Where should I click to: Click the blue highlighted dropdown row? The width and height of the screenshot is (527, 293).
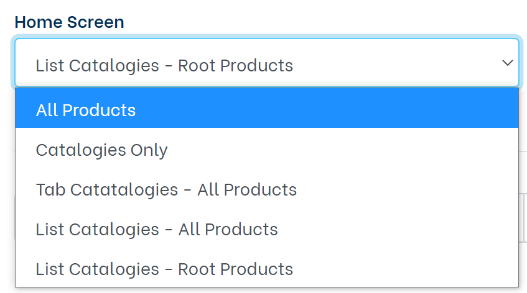[x=266, y=110]
